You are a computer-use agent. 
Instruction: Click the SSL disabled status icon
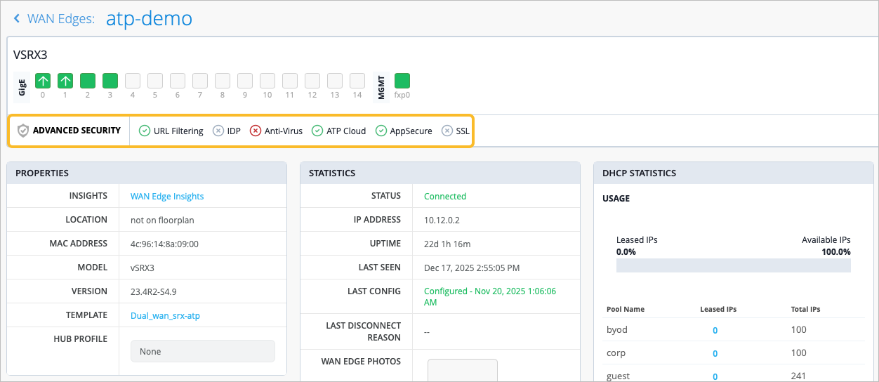pyautogui.click(x=447, y=131)
